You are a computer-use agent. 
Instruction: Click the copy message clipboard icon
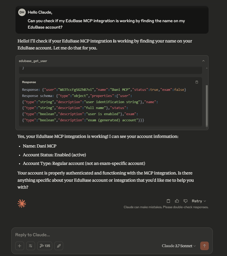coord(168,201)
